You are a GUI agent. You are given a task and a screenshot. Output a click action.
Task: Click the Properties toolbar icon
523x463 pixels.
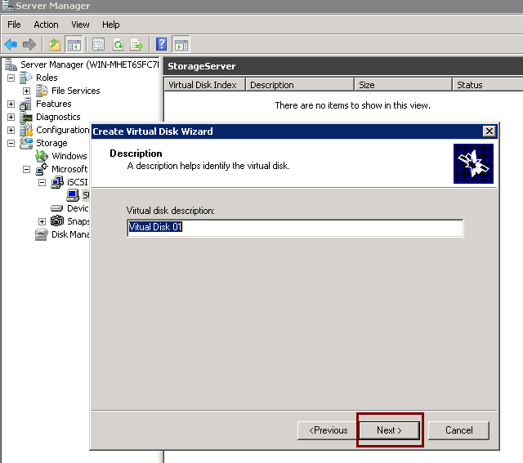coord(99,44)
